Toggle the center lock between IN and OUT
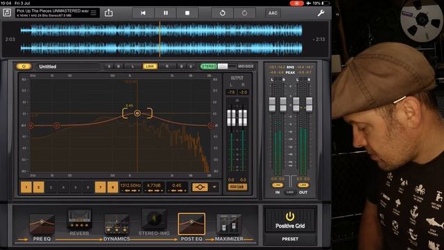Viewport: 444px width, 250px height. (290, 192)
